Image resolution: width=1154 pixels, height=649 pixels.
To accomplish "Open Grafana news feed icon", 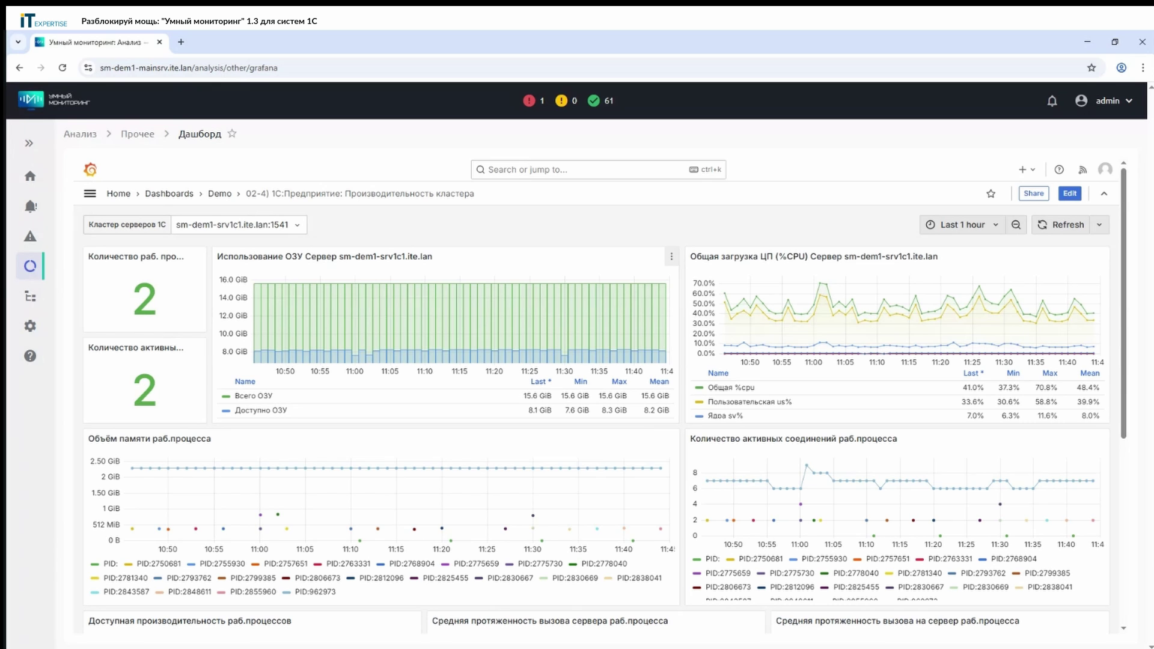I will pos(1082,169).
